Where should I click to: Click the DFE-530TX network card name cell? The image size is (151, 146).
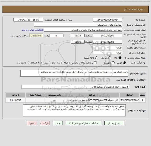(x=92, y=100)
